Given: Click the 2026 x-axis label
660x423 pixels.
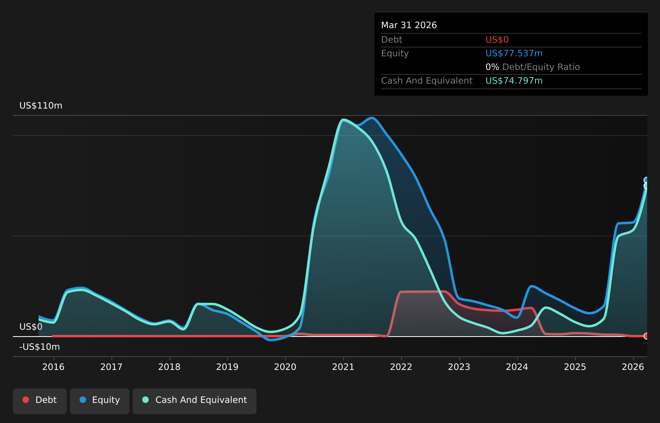Looking at the screenshot, I should coord(633,367).
